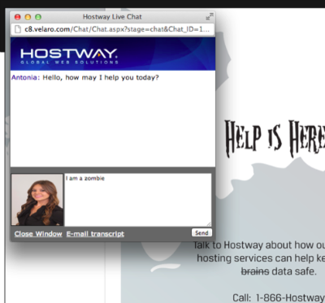
Task: Click the fullscreen arrows icon in title bar
Action: (210, 17)
